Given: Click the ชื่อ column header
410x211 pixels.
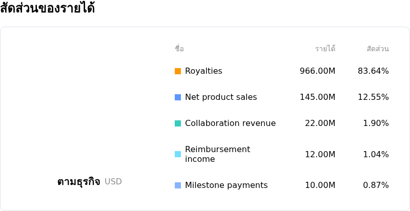Looking at the screenshot, I should coord(179,49).
